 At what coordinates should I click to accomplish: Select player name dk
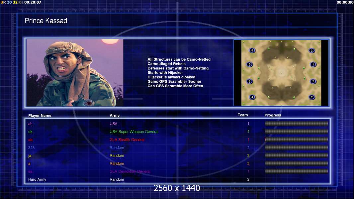pos(30,132)
